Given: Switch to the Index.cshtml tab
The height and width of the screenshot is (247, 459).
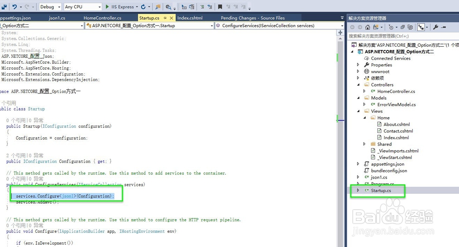Looking at the screenshot, I should [x=190, y=18].
